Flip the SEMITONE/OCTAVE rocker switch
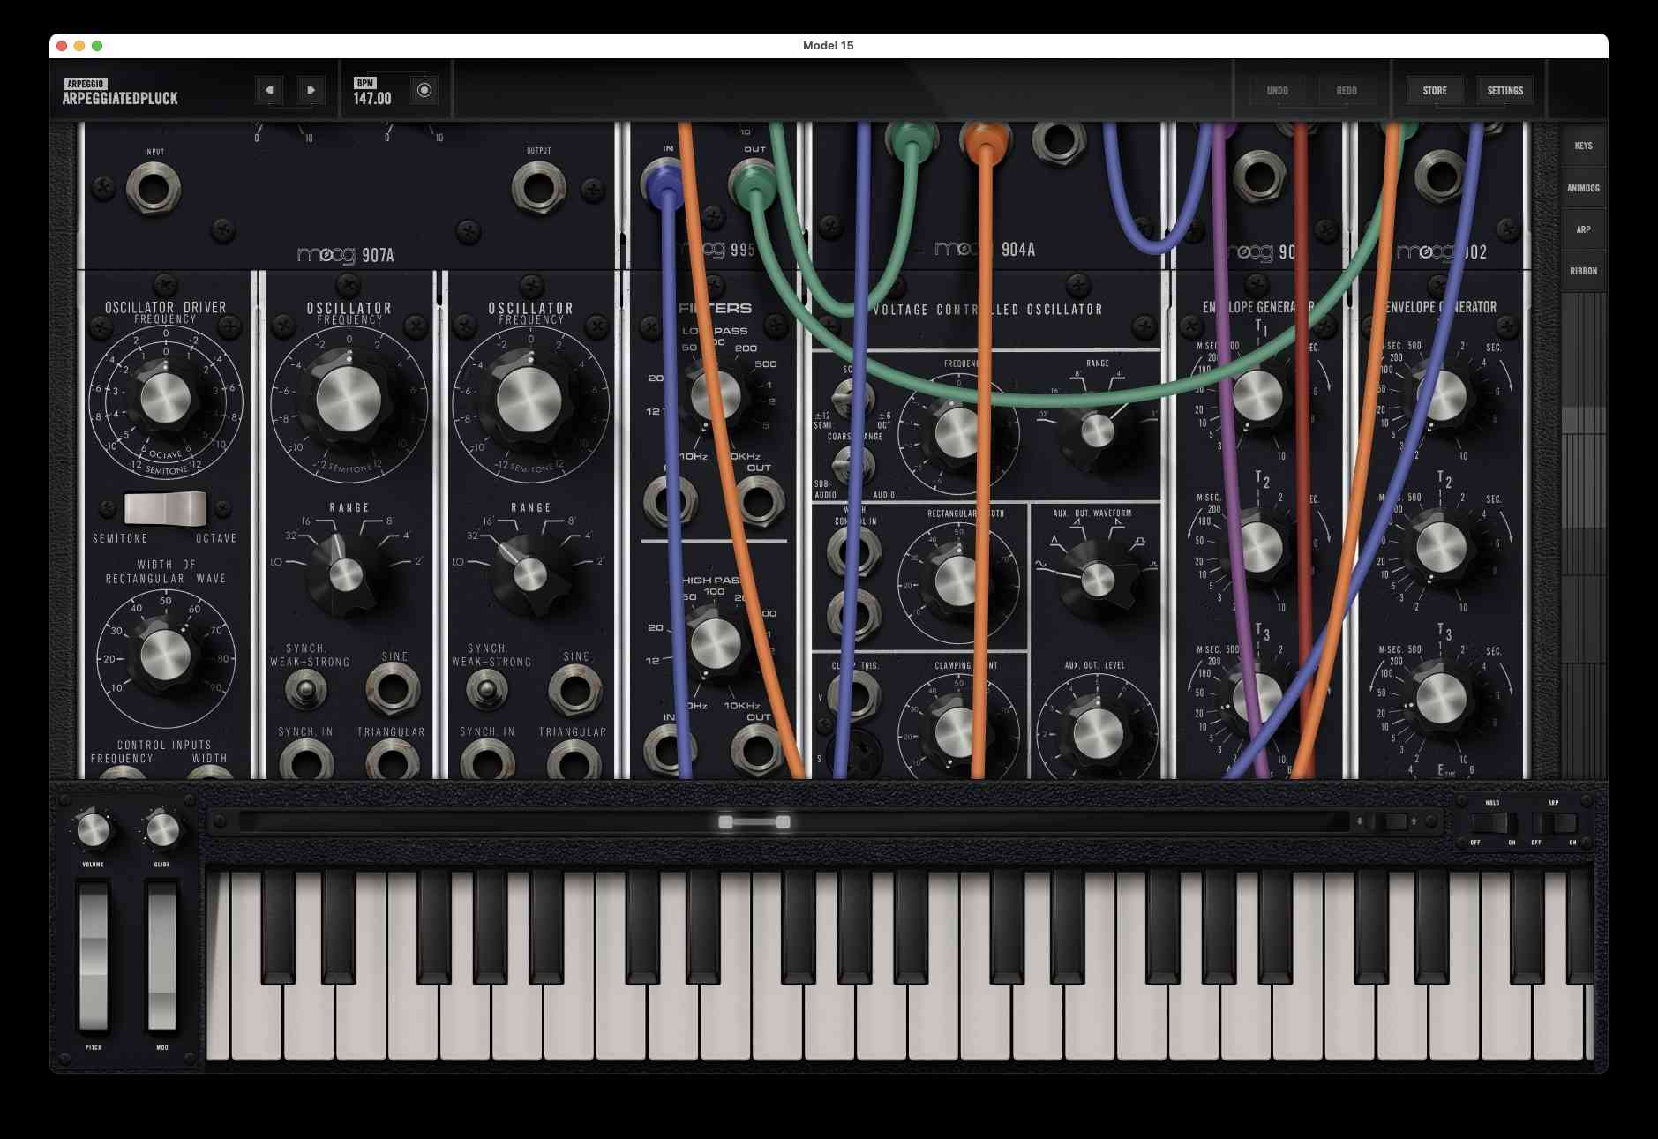 [165, 509]
